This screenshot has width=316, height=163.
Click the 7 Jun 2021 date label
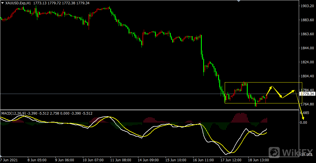(x=9, y=160)
